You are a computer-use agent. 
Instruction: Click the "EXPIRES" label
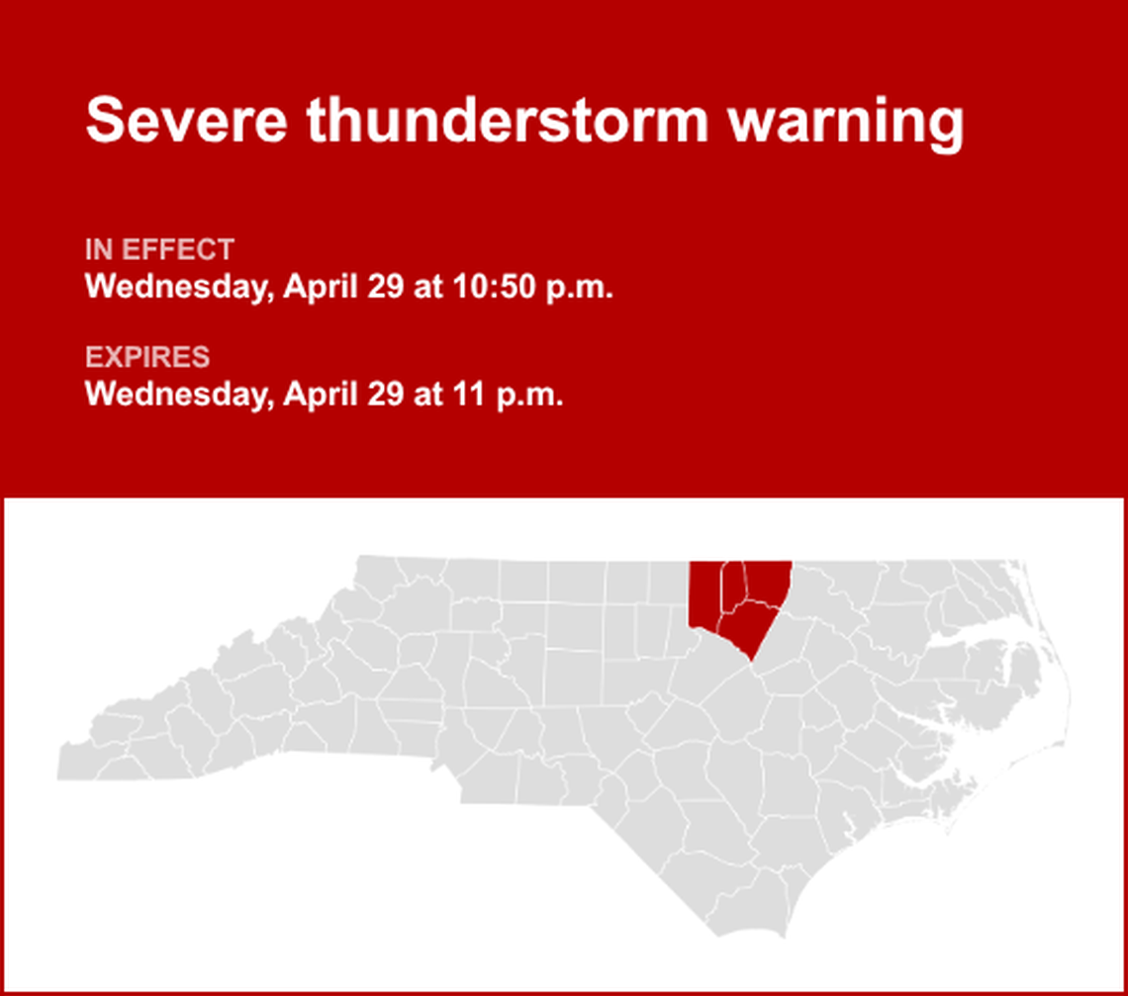[x=147, y=357]
